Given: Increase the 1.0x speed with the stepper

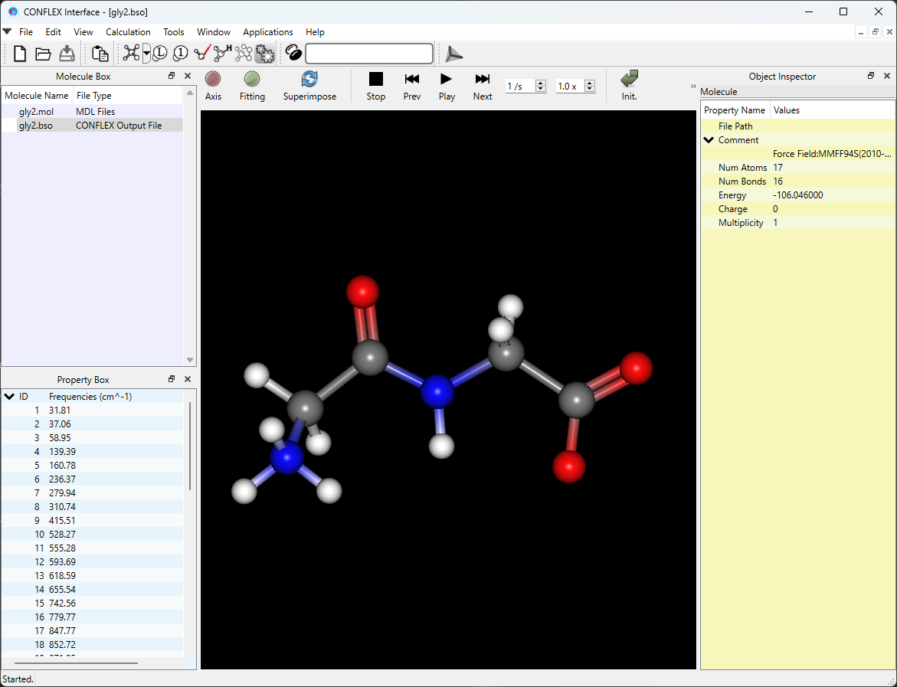Looking at the screenshot, I should click(590, 82).
